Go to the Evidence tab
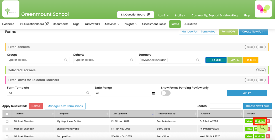 click(x=8, y=24)
